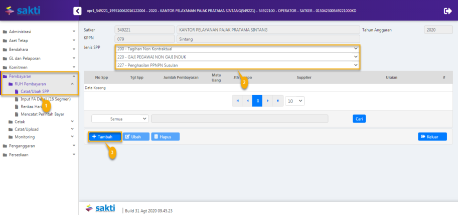Click the Keluar button
458x215 pixels.
[x=432, y=136]
